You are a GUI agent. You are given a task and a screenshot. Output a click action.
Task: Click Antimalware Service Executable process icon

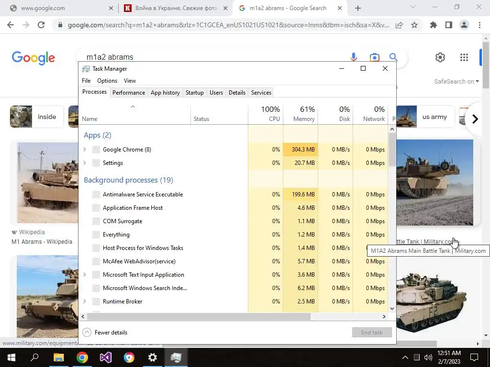coord(96,194)
